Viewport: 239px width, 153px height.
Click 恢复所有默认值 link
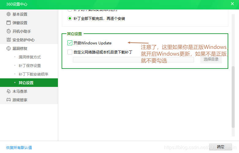click(x=19, y=147)
